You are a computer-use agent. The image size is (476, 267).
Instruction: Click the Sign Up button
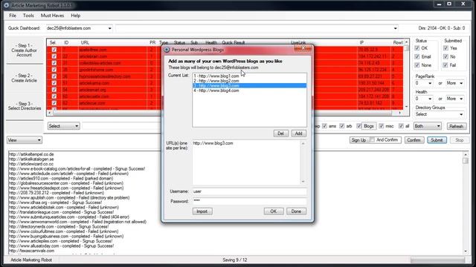(x=358, y=140)
